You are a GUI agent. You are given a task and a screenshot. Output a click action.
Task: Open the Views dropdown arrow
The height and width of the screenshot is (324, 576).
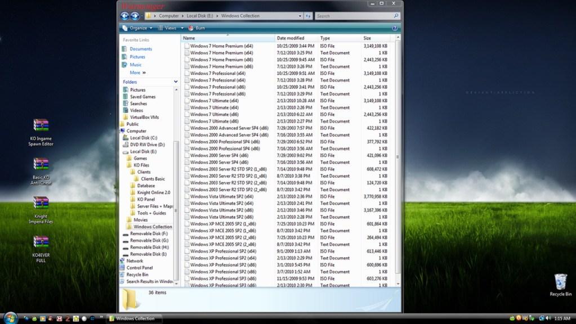tap(182, 28)
